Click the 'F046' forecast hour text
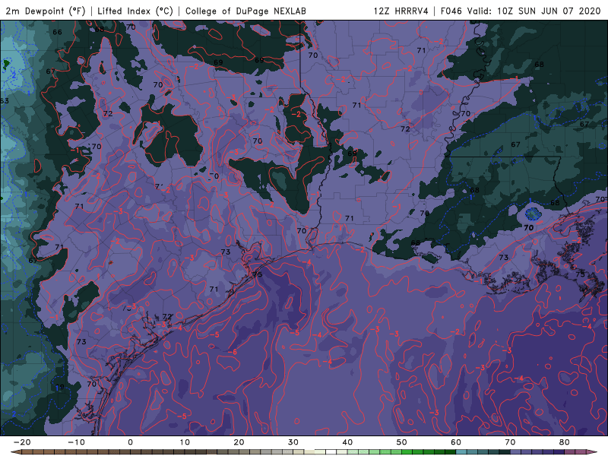This screenshot has width=608, height=456. (x=451, y=11)
